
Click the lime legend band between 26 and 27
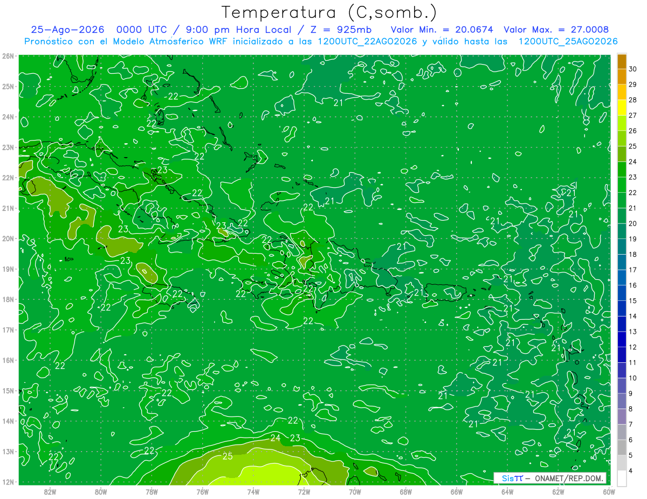tap(622, 123)
